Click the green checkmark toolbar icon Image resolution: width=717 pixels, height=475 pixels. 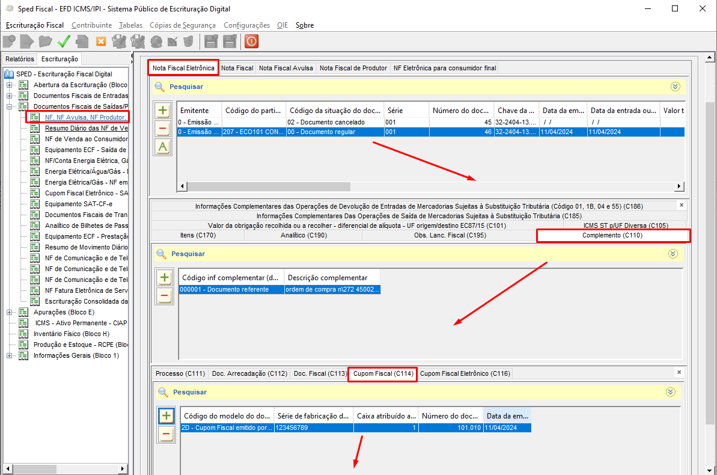(x=64, y=41)
